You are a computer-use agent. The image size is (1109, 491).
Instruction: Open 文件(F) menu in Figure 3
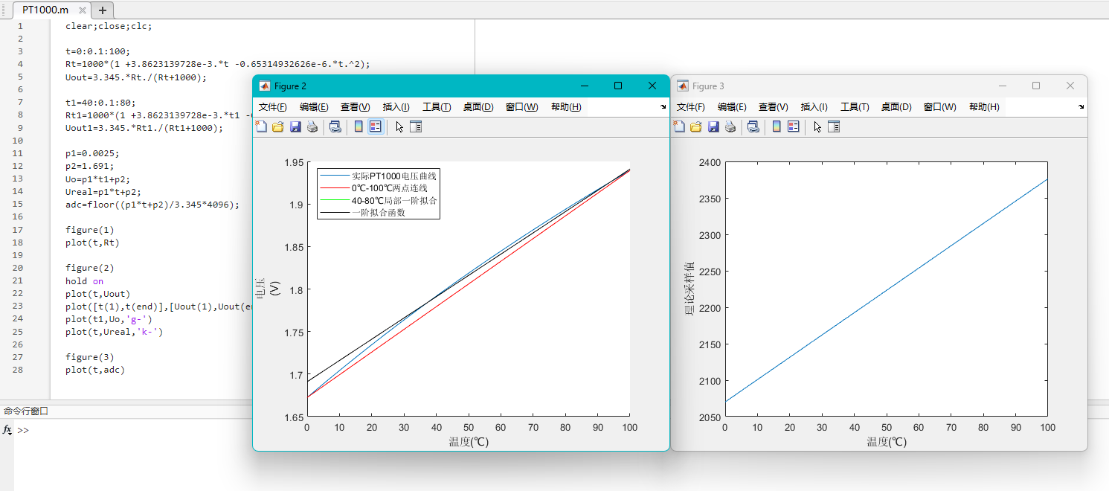click(x=691, y=107)
